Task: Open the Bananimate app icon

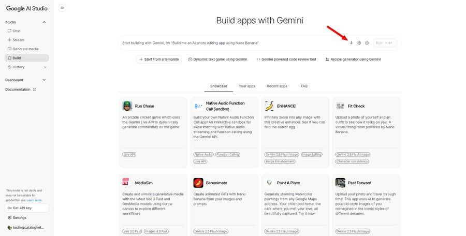Action: coord(198,183)
